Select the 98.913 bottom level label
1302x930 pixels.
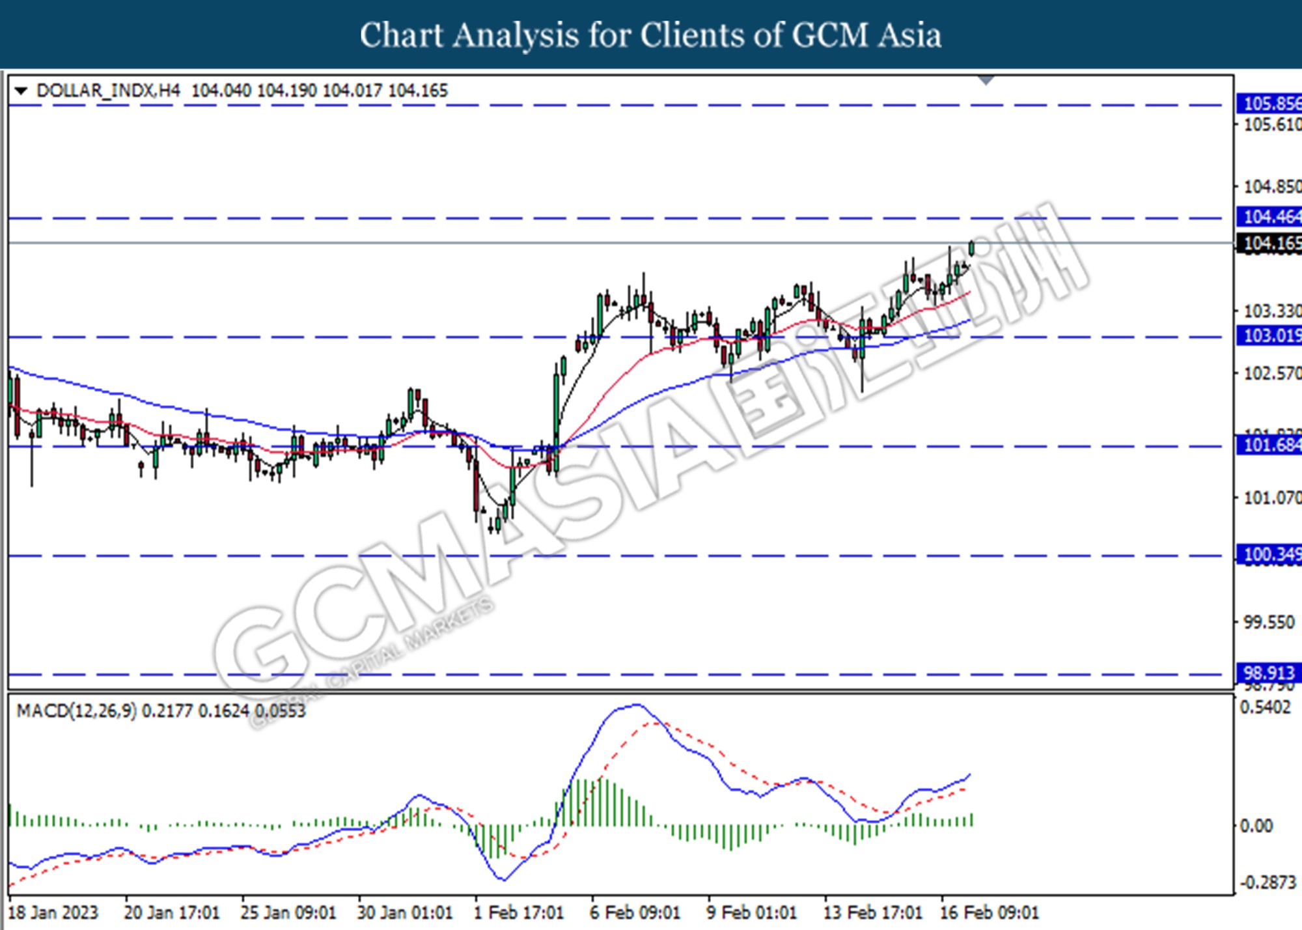point(1269,673)
